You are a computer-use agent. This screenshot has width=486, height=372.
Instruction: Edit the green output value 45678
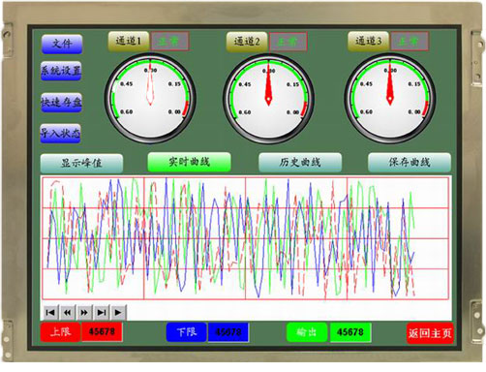click(350, 332)
